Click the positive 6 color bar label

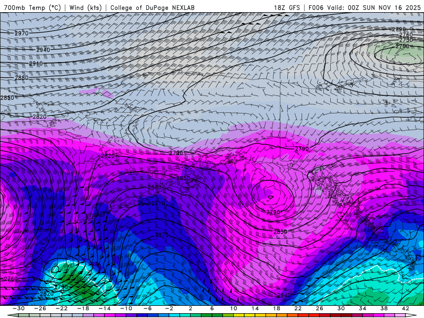point(212,308)
